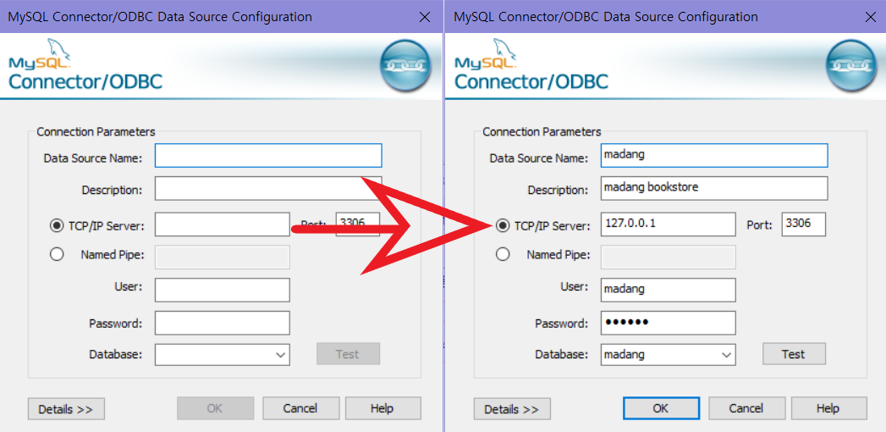Click the disabled Named Pipe field in right dialog
This screenshot has width=886, height=432.
[x=669, y=258]
